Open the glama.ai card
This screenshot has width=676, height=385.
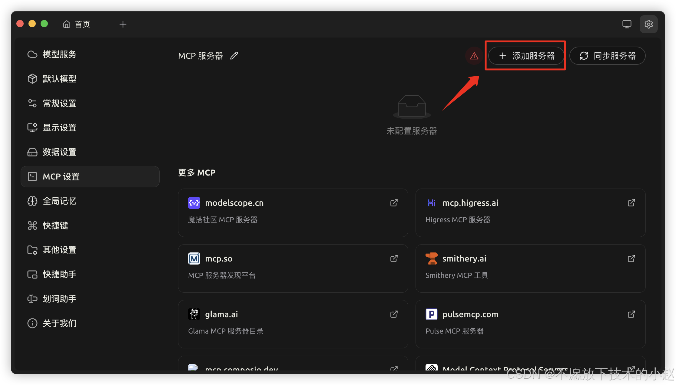click(293, 324)
